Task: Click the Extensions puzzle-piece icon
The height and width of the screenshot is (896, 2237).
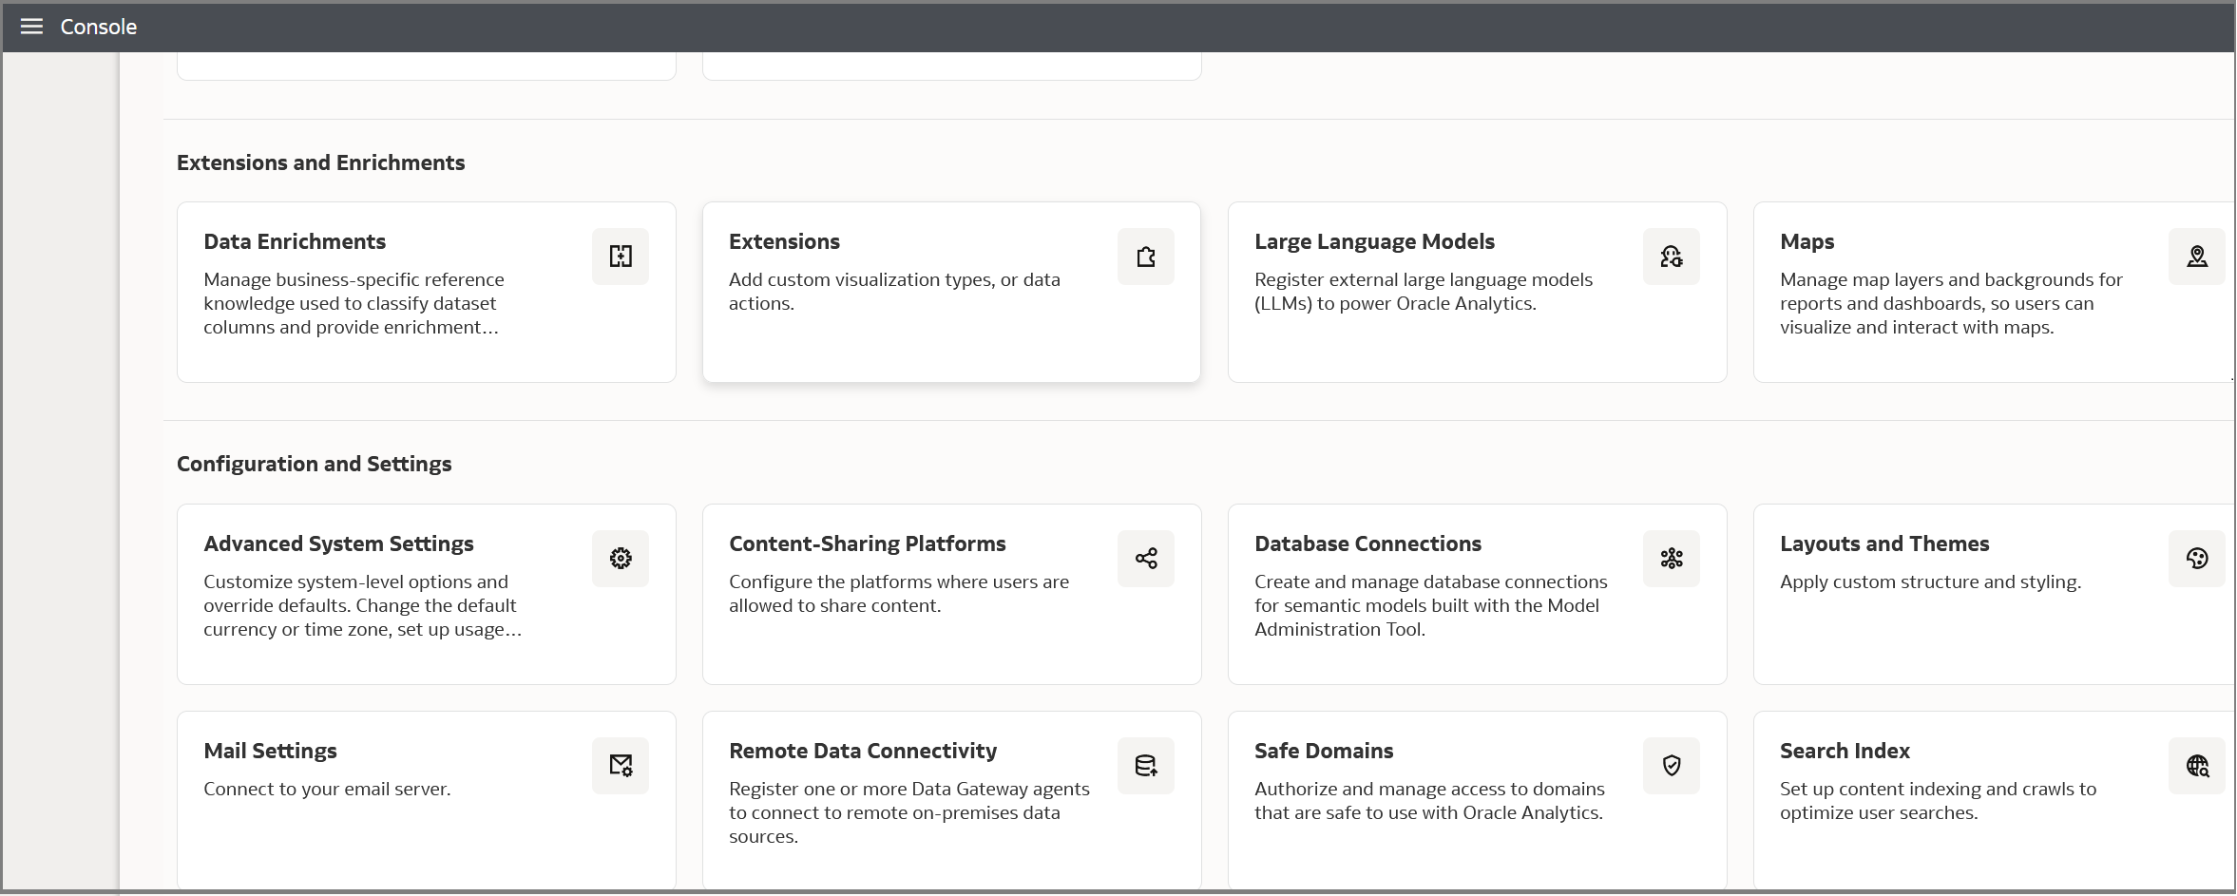Action: [x=1146, y=256]
